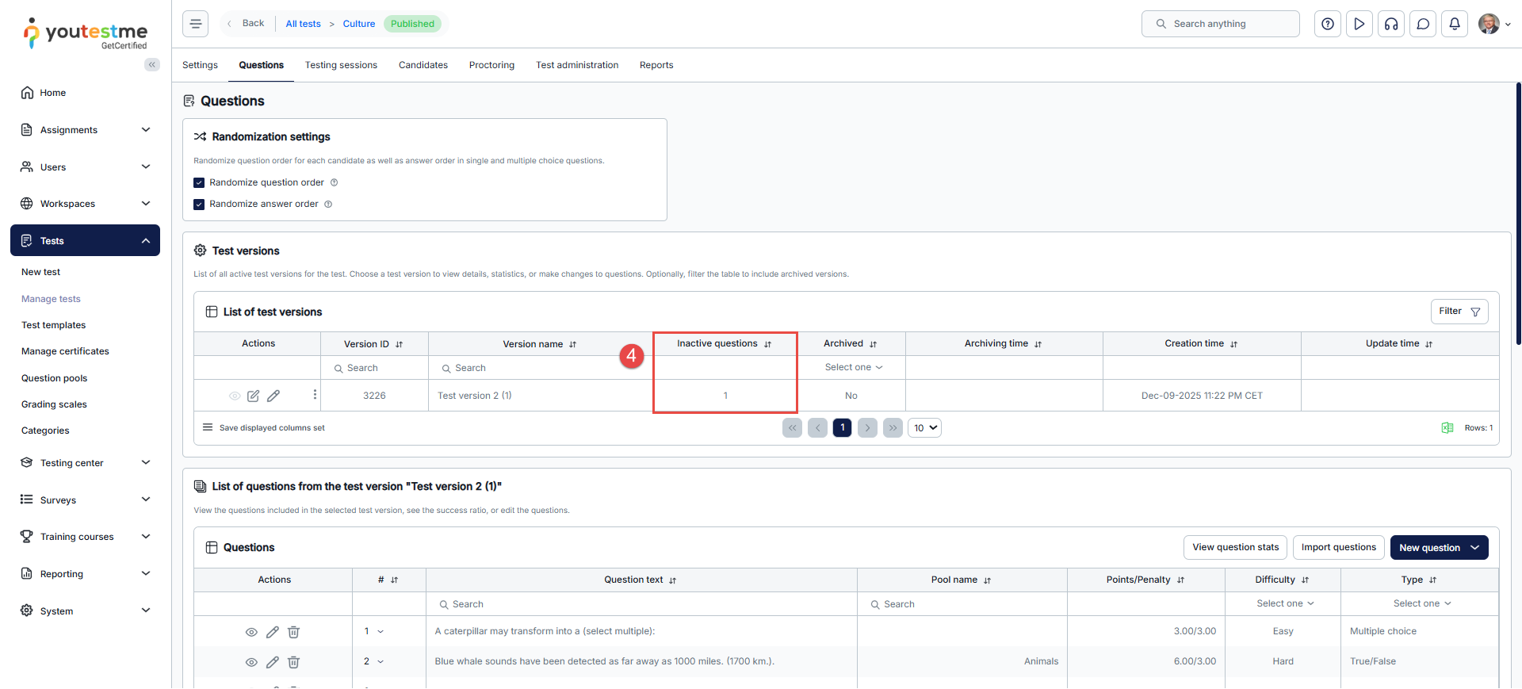Screen dimensions: 1522x689
Task: Uncheck Randomize answer order checkbox
Action: pos(199,205)
